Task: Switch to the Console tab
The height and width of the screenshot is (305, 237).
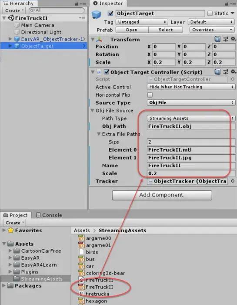Action: point(49,215)
